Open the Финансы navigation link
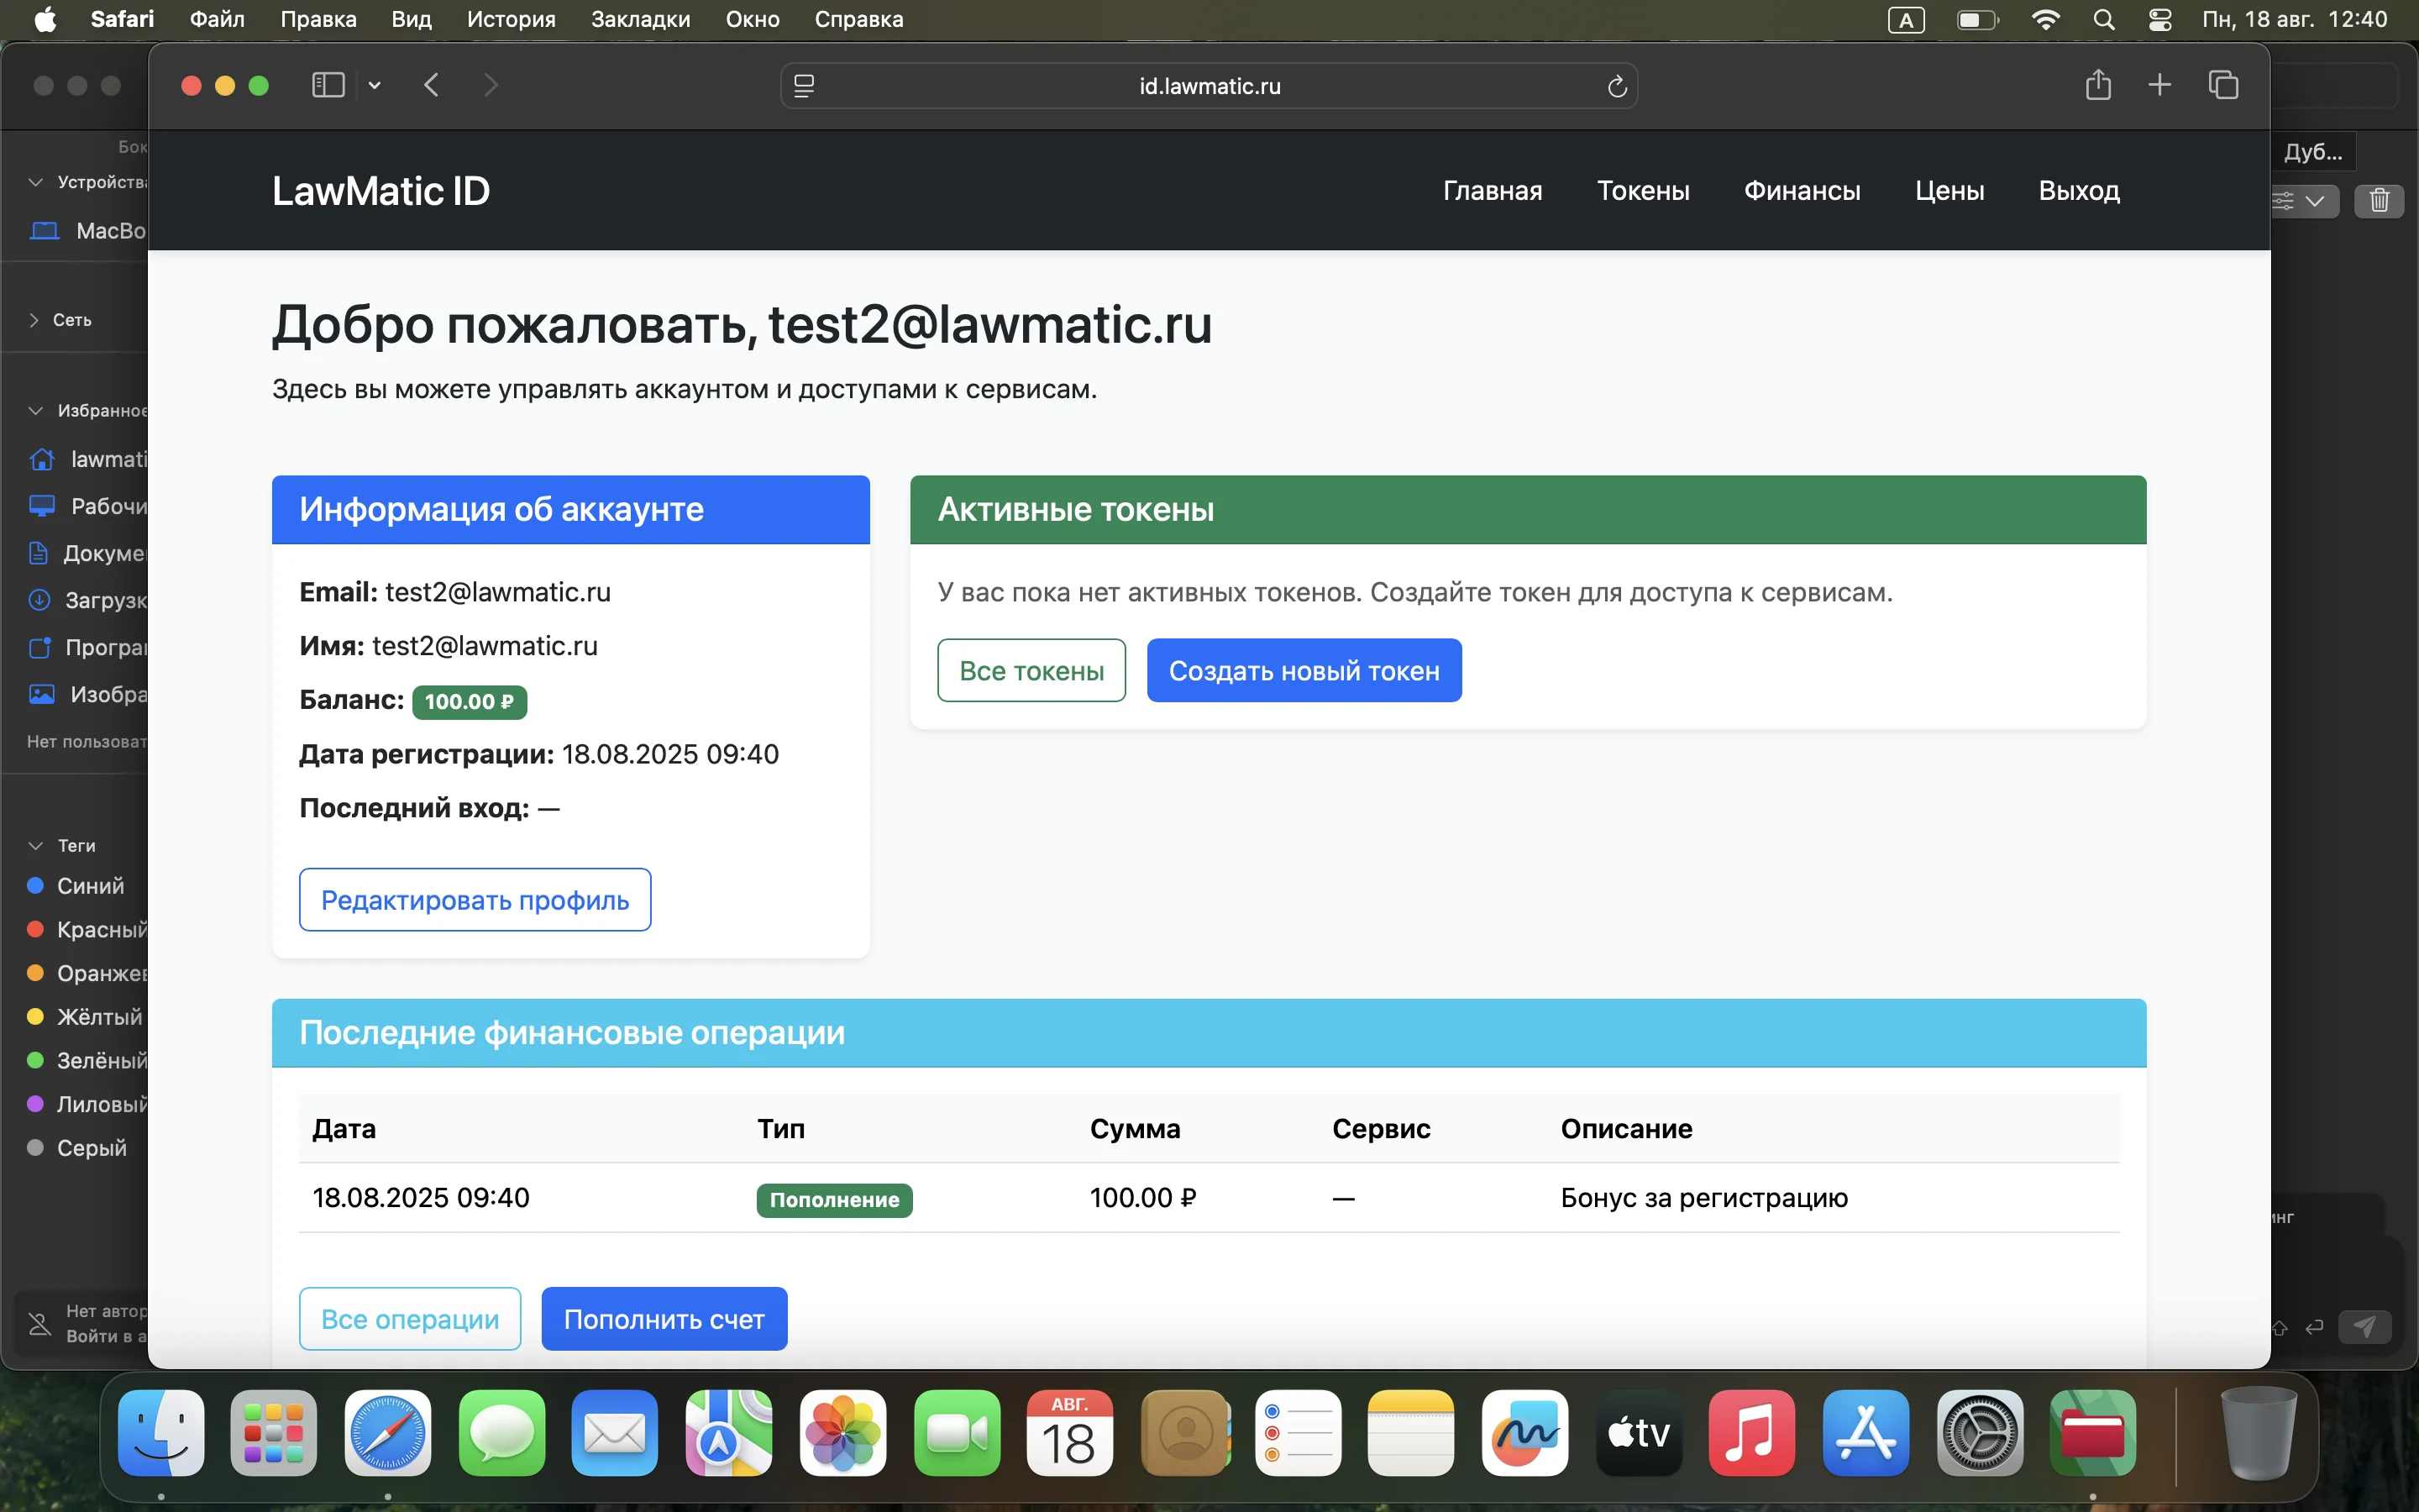This screenshot has width=2419, height=1512. [1802, 190]
